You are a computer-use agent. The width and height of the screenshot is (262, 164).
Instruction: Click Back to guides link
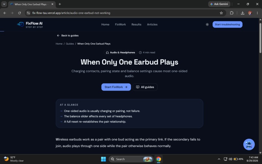pyautogui.click(x=68, y=35)
